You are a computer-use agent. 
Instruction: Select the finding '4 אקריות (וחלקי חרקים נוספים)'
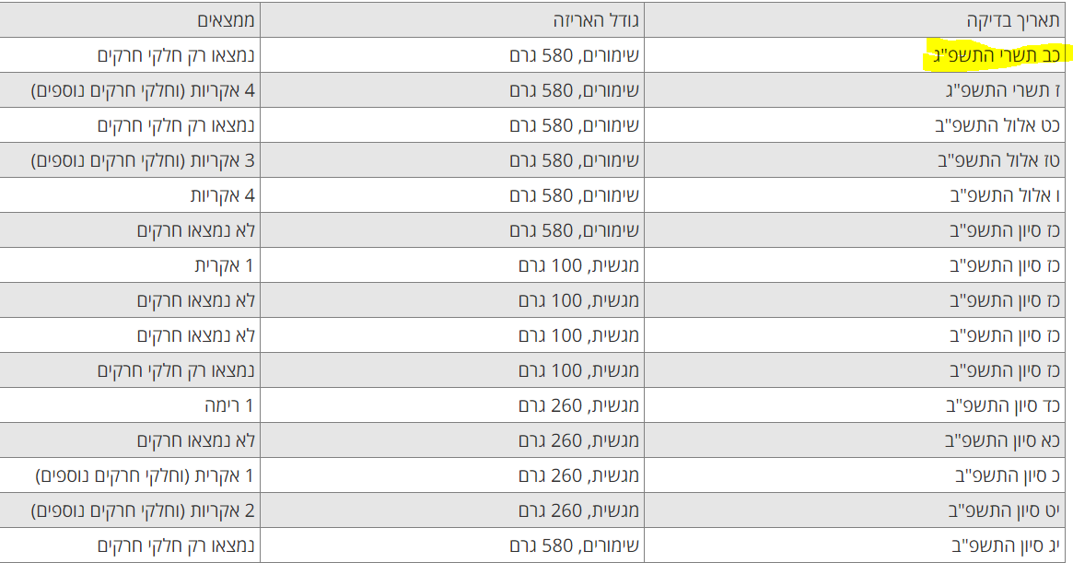(143, 90)
